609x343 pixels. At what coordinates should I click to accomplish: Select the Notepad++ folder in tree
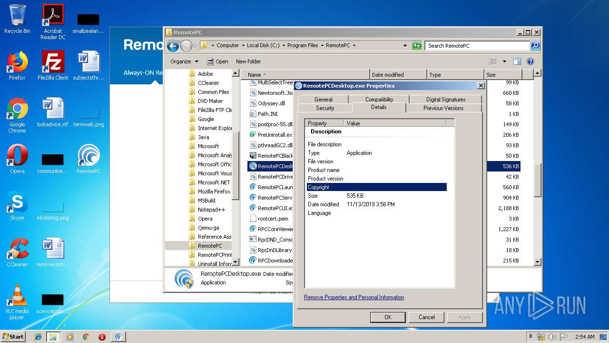click(211, 210)
